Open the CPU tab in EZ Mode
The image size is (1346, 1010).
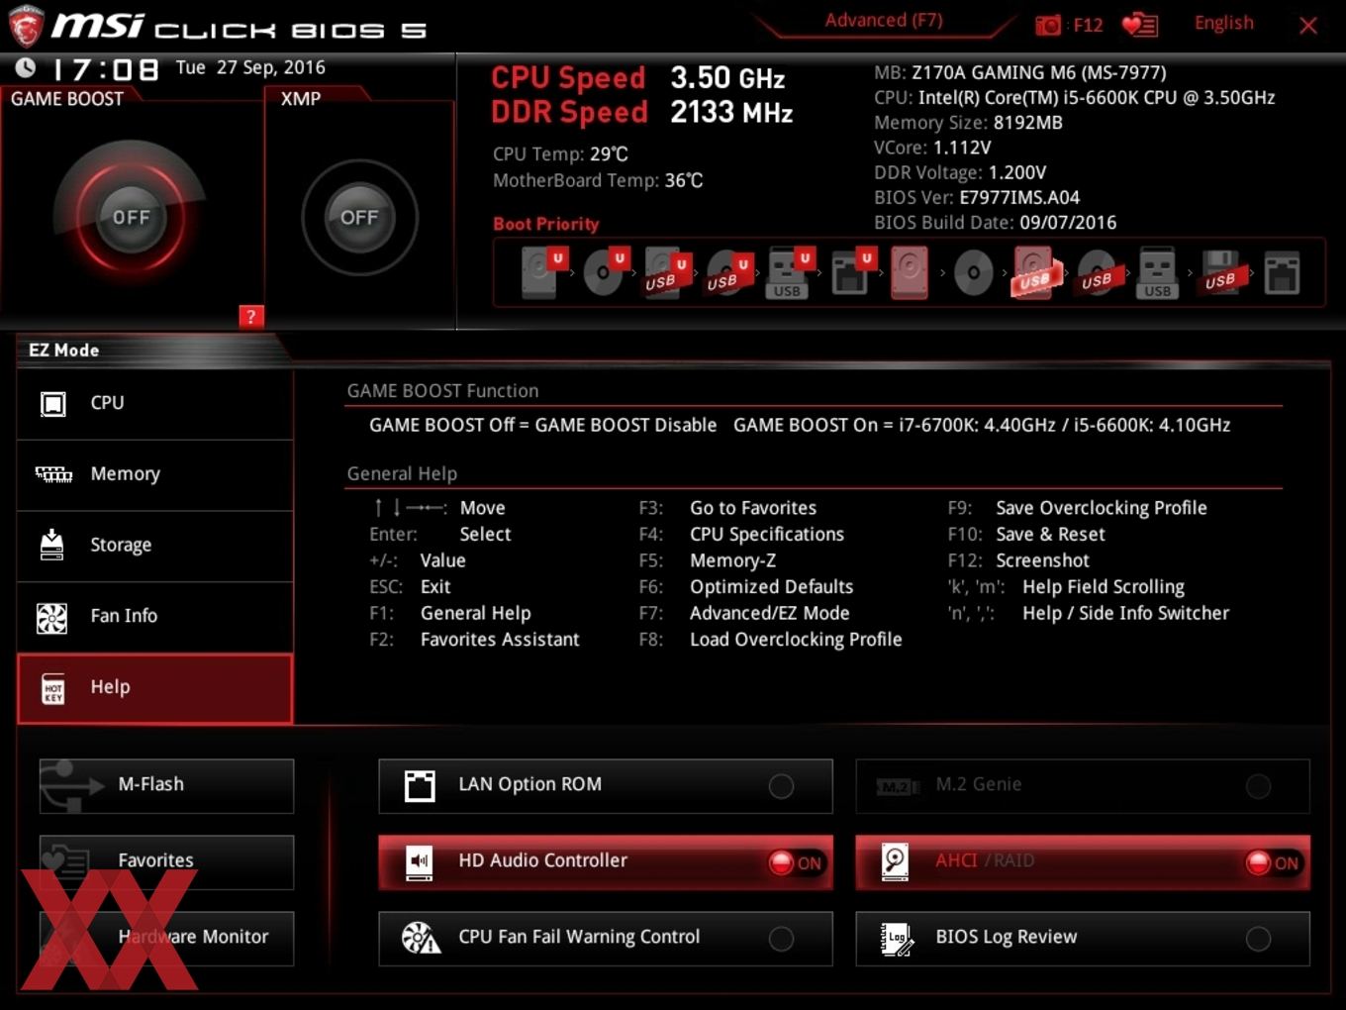(x=155, y=404)
